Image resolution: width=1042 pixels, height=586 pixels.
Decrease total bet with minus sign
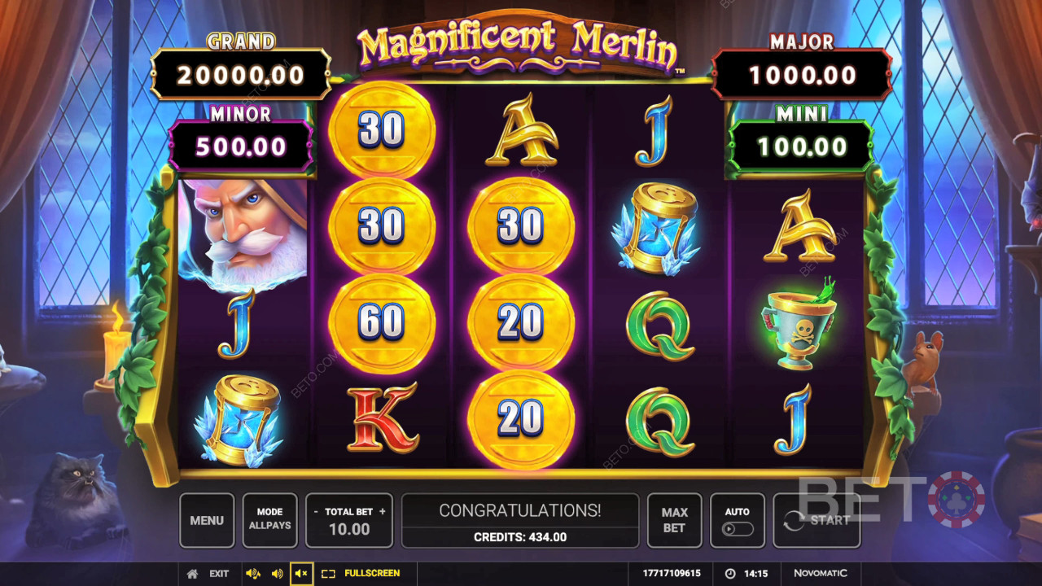click(317, 512)
